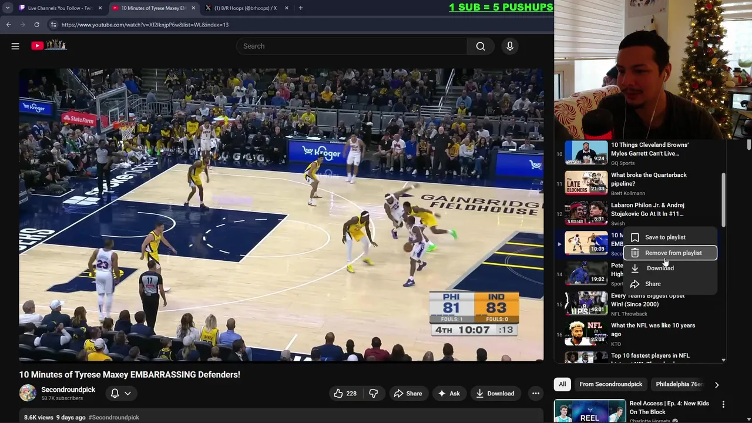Share the video below the player
Screen dimensions: 752x423
[408, 394]
